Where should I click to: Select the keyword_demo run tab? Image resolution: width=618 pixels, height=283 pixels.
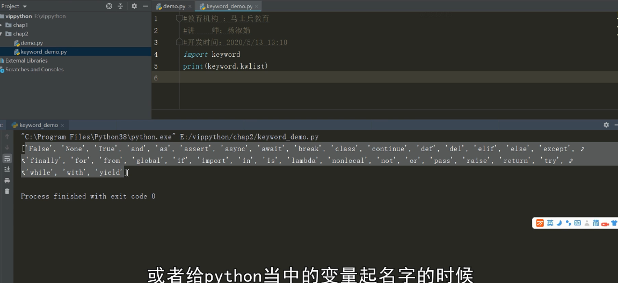pyautogui.click(x=38, y=125)
